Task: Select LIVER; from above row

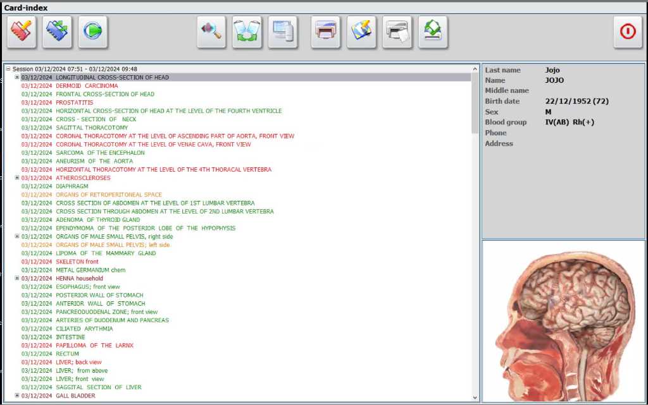Action: (x=65, y=371)
